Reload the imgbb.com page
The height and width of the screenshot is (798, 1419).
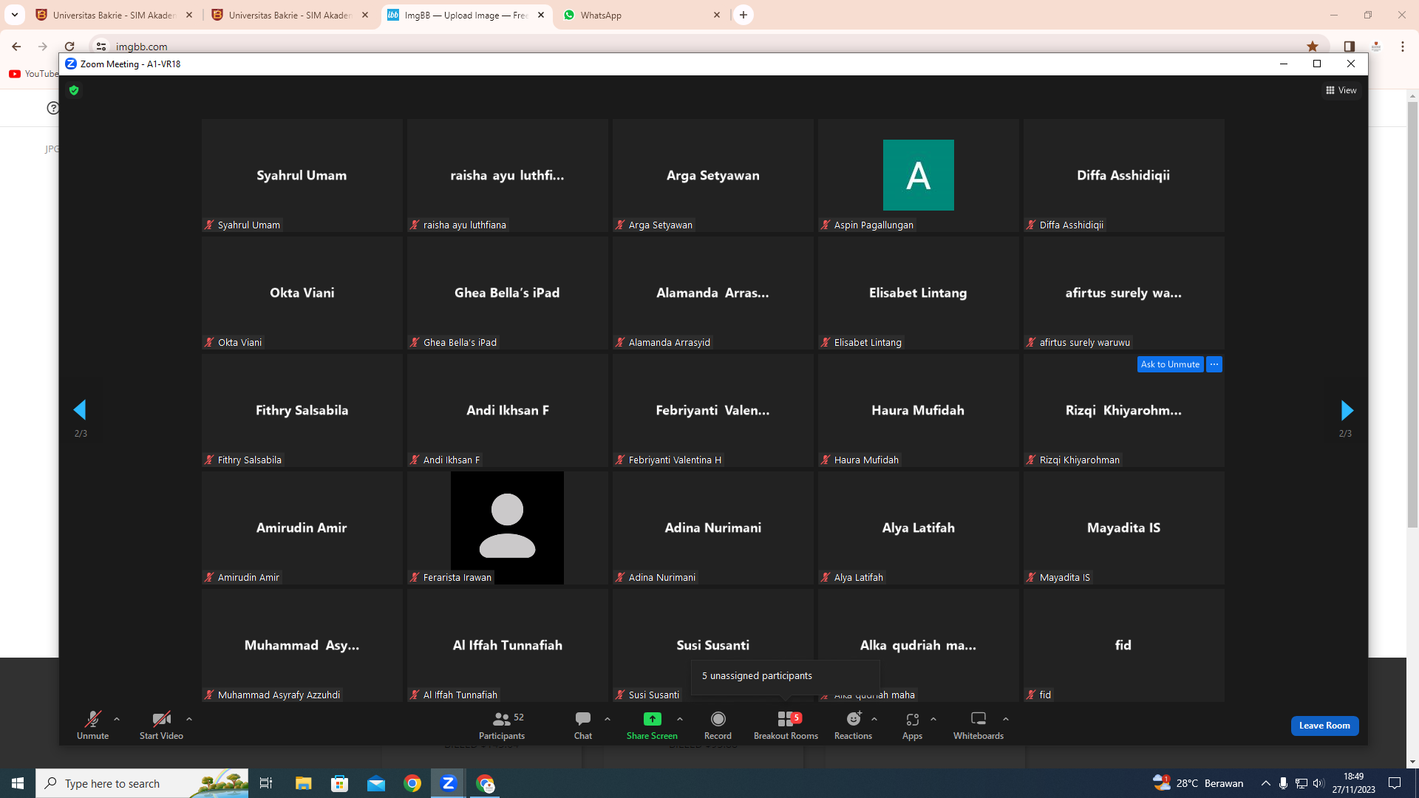point(69,46)
